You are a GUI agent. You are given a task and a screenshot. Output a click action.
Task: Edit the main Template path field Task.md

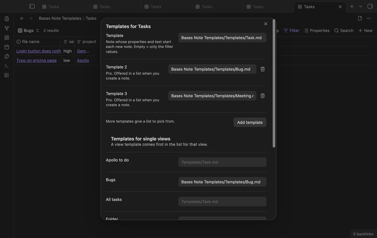(222, 38)
